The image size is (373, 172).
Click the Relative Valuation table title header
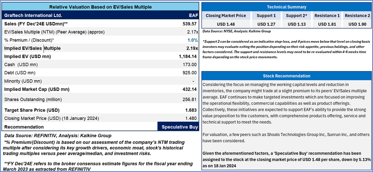tap(100, 7)
